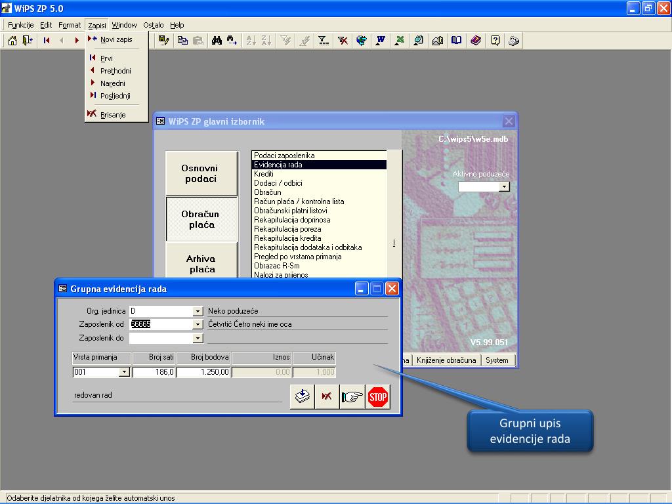Click the Paste clipboard icon in the toolbar
The height and width of the screenshot is (504, 672).
click(198, 41)
